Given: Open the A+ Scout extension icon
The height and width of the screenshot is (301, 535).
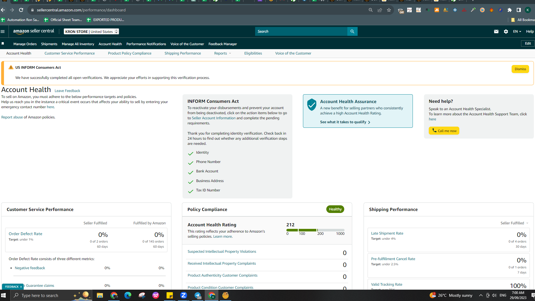Looking at the screenshot, I should point(446,10).
